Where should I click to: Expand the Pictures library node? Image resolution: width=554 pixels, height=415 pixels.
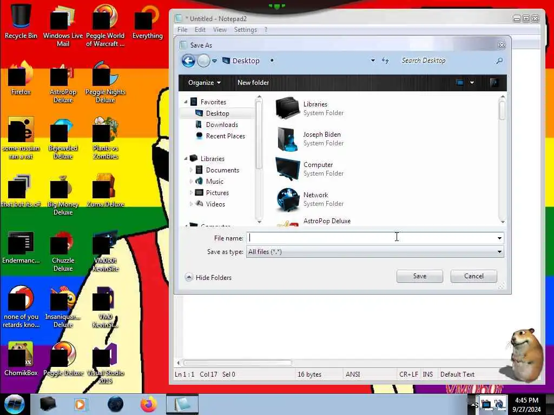[191, 192]
